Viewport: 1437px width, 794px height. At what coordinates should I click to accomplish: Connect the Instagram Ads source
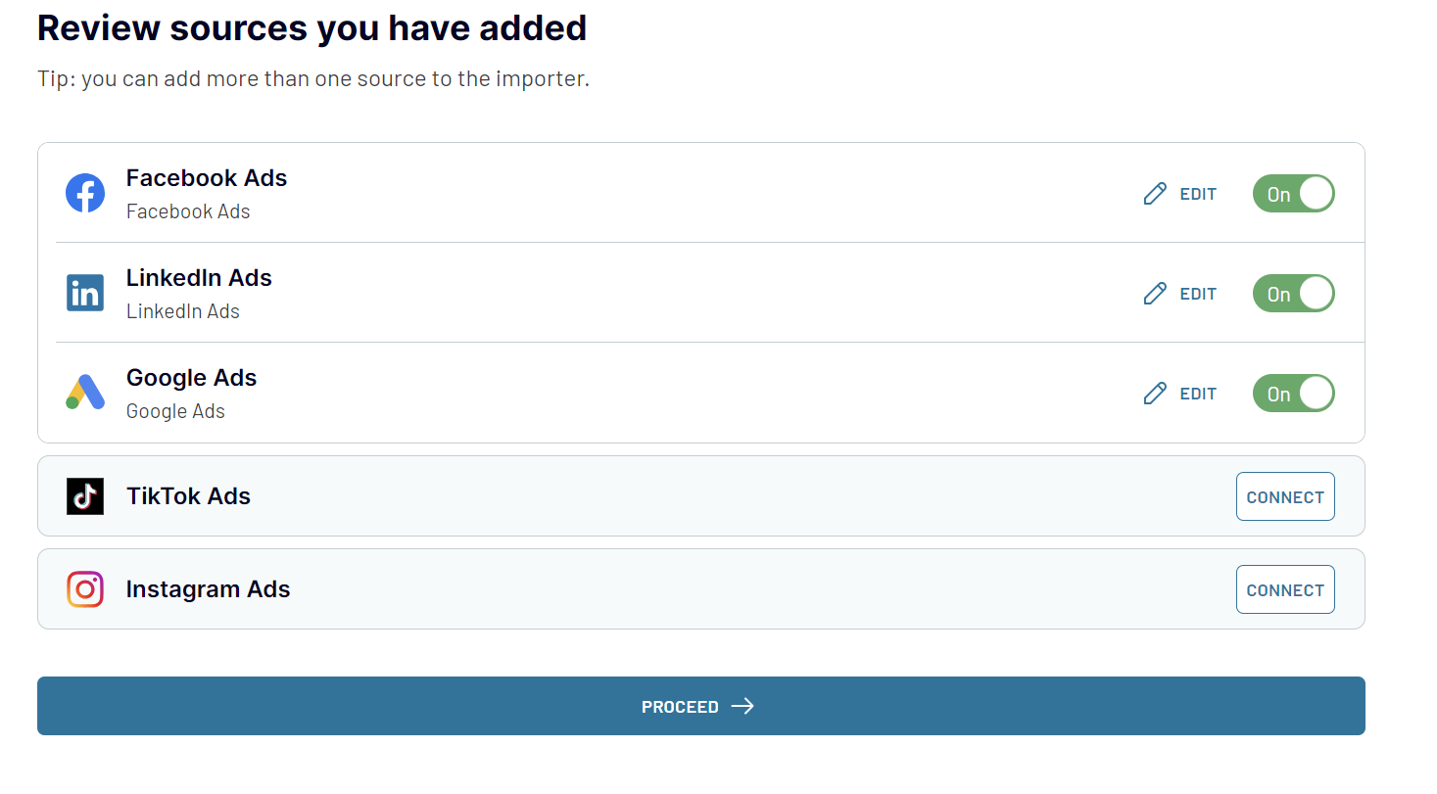click(1284, 590)
